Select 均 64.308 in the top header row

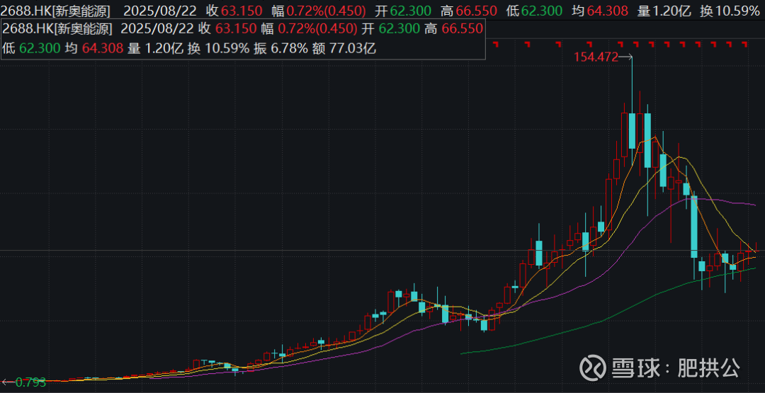click(x=600, y=10)
